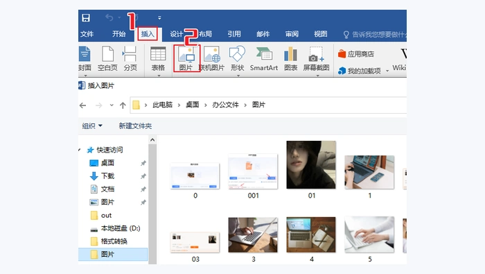Click 此电脑 in the address path
This screenshot has height=274, width=485.
pos(162,105)
